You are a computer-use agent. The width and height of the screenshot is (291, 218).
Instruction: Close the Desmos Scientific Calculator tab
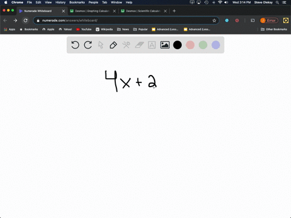(x=166, y=11)
